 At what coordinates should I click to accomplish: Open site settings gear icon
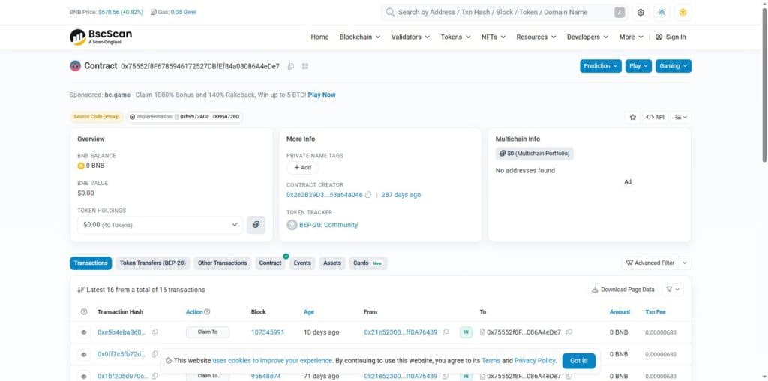[640, 12]
